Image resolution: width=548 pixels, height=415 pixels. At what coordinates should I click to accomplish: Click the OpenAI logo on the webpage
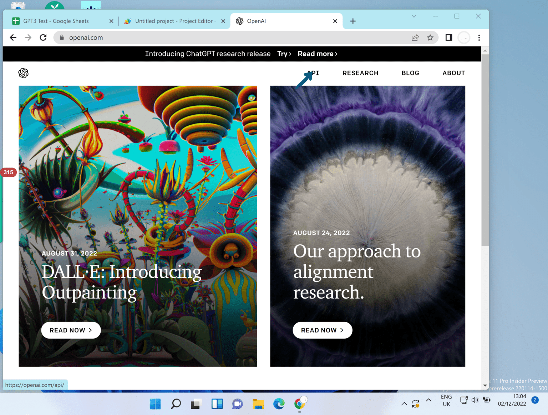click(24, 73)
